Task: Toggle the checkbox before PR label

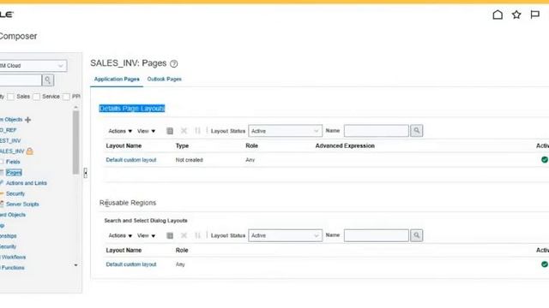Action: tap(66, 97)
